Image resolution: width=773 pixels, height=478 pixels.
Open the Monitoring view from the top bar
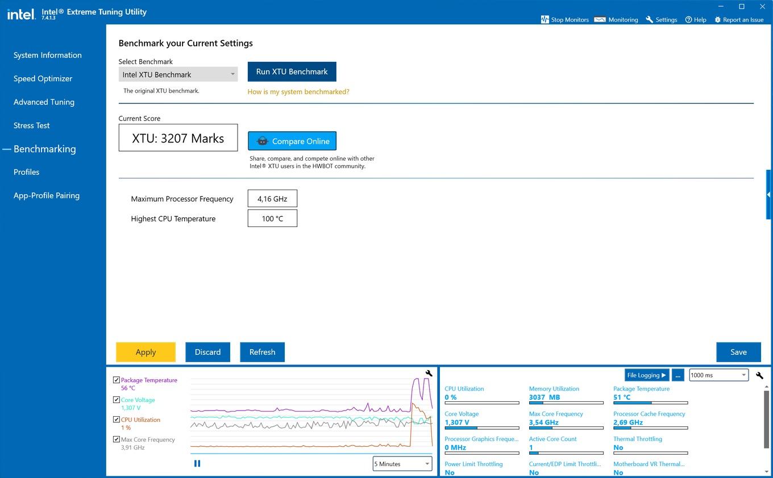click(x=616, y=19)
